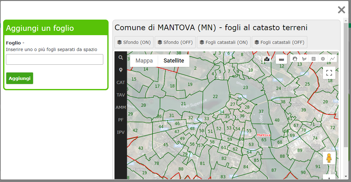Click sheet number 82 on the map

click(224, 158)
